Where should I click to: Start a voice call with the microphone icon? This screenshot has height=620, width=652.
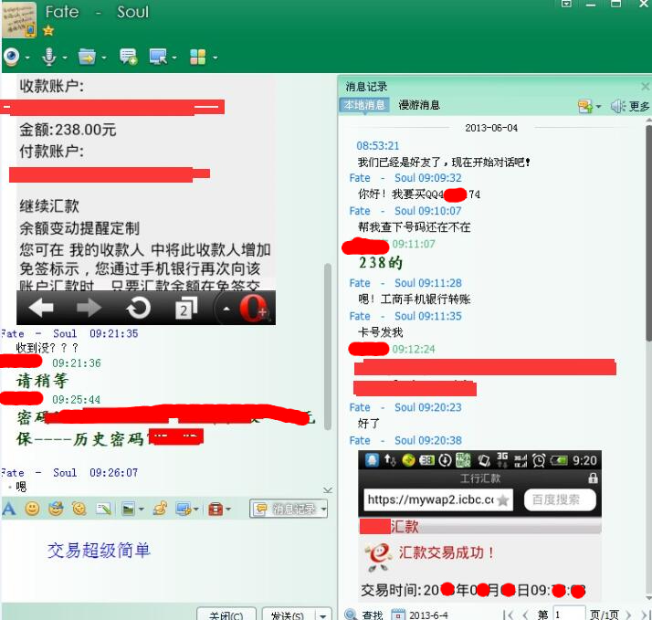click(x=48, y=58)
